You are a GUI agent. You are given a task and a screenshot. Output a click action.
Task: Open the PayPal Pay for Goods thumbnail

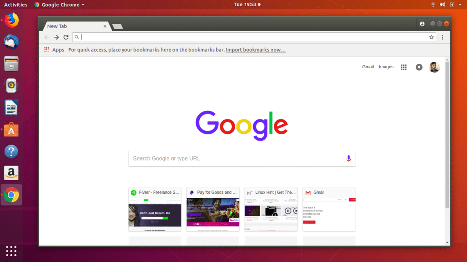(x=213, y=209)
